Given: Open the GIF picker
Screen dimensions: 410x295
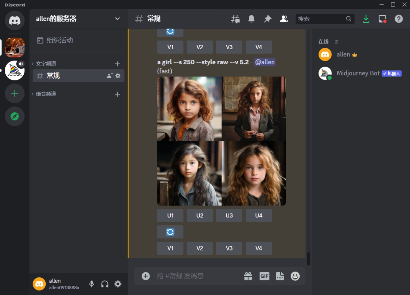Looking at the screenshot, I should pyautogui.click(x=264, y=276).
